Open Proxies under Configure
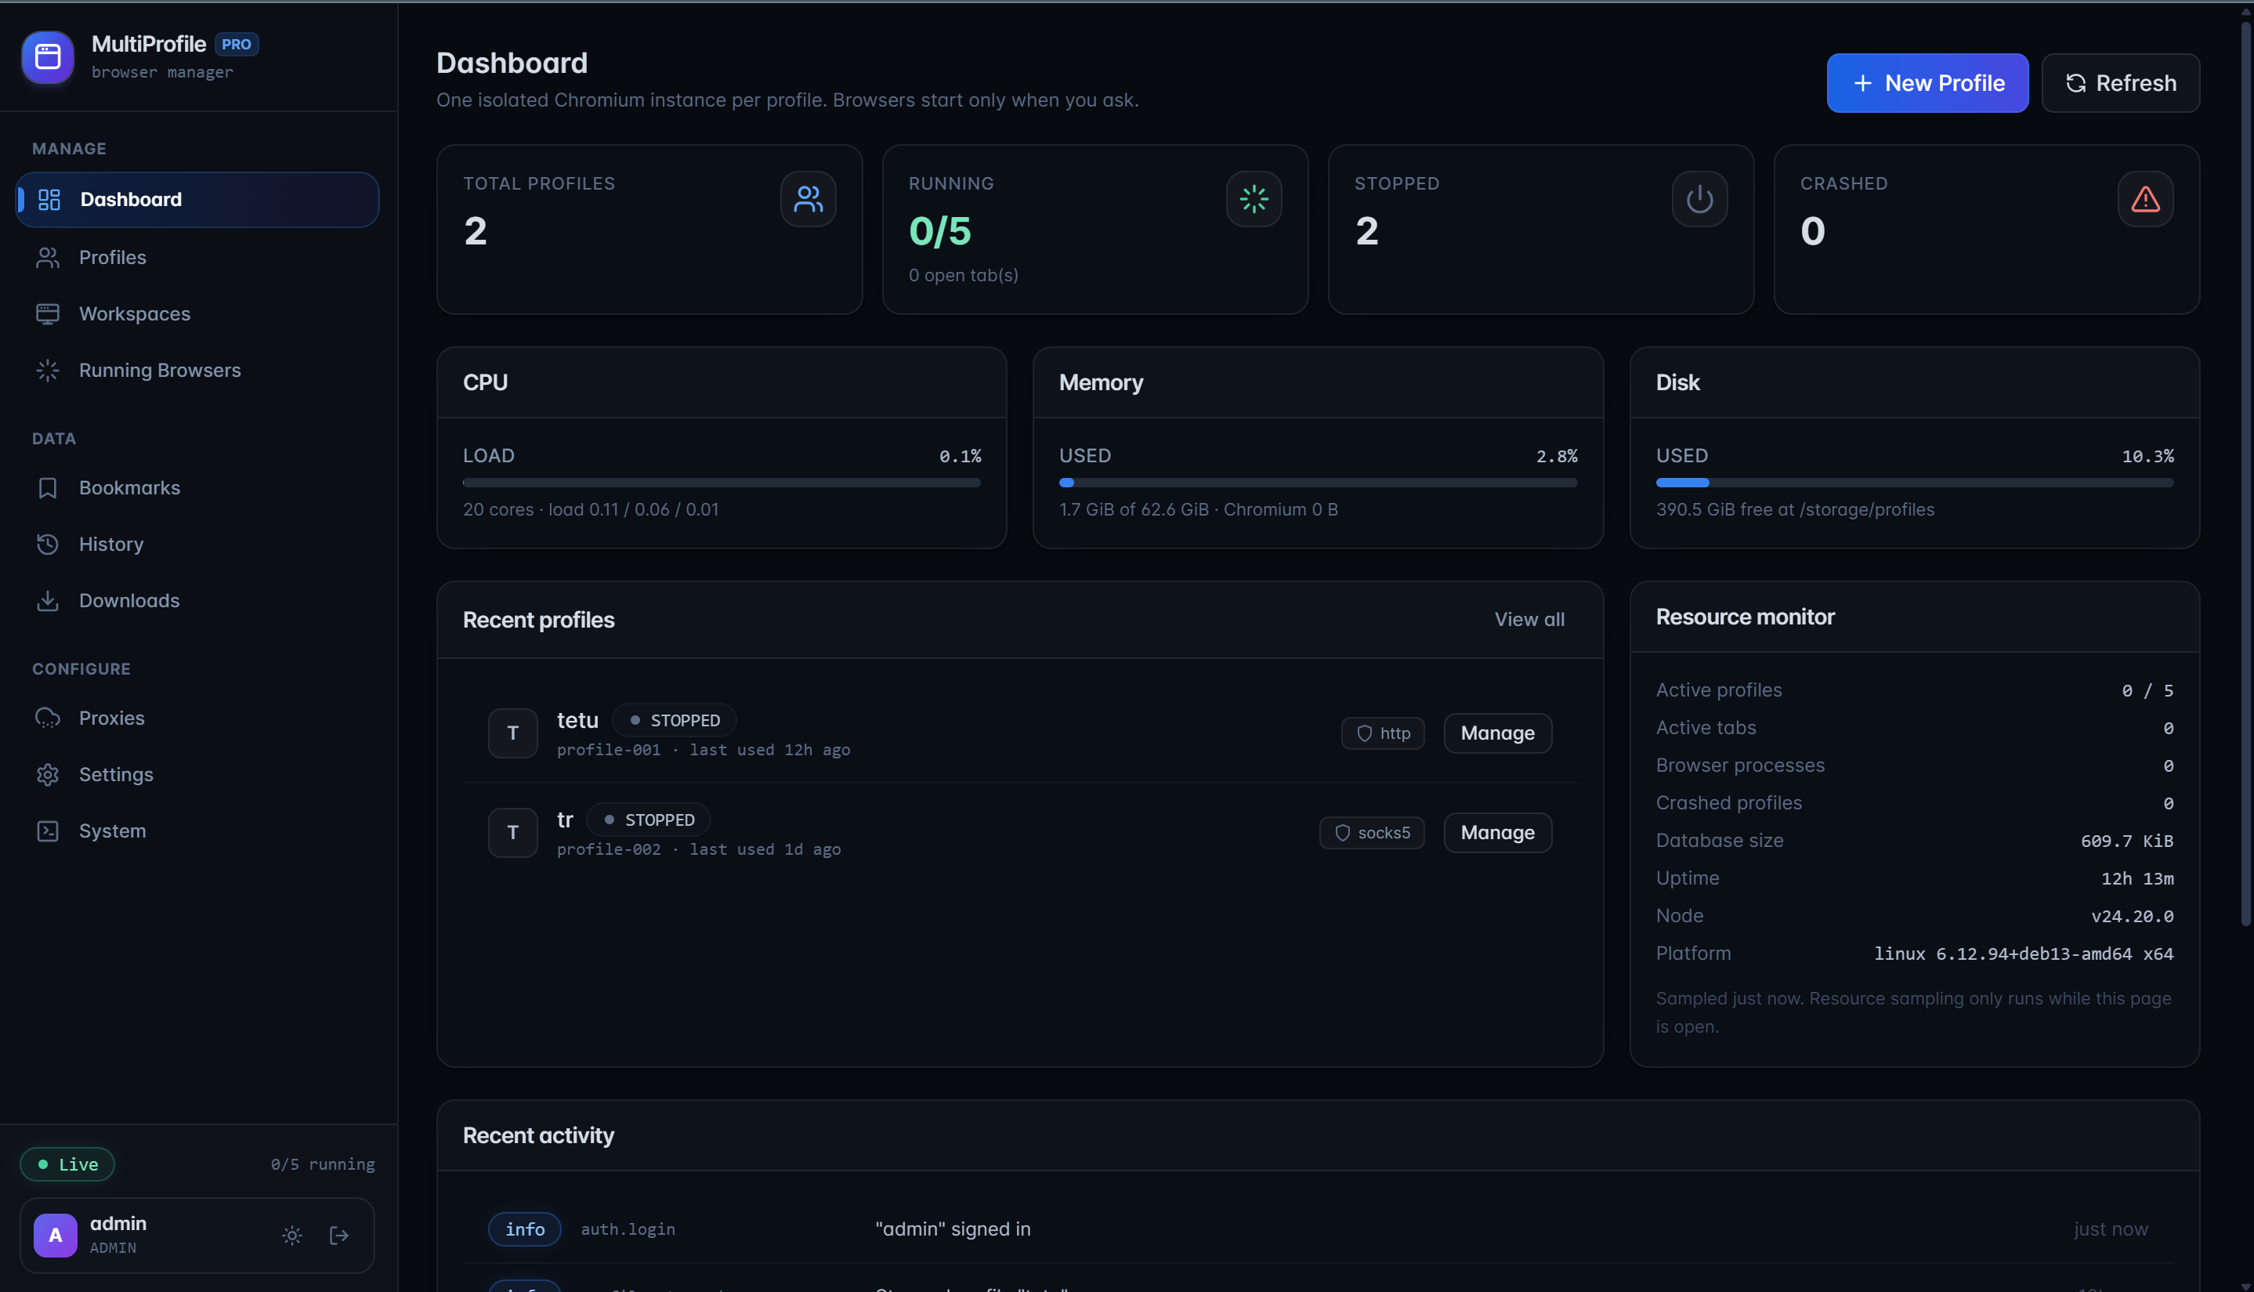Viewport: 2254px width, 1292px height. (197, 718)
